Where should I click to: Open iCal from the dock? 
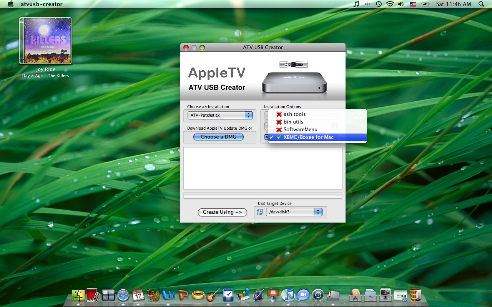pos(138,295)
